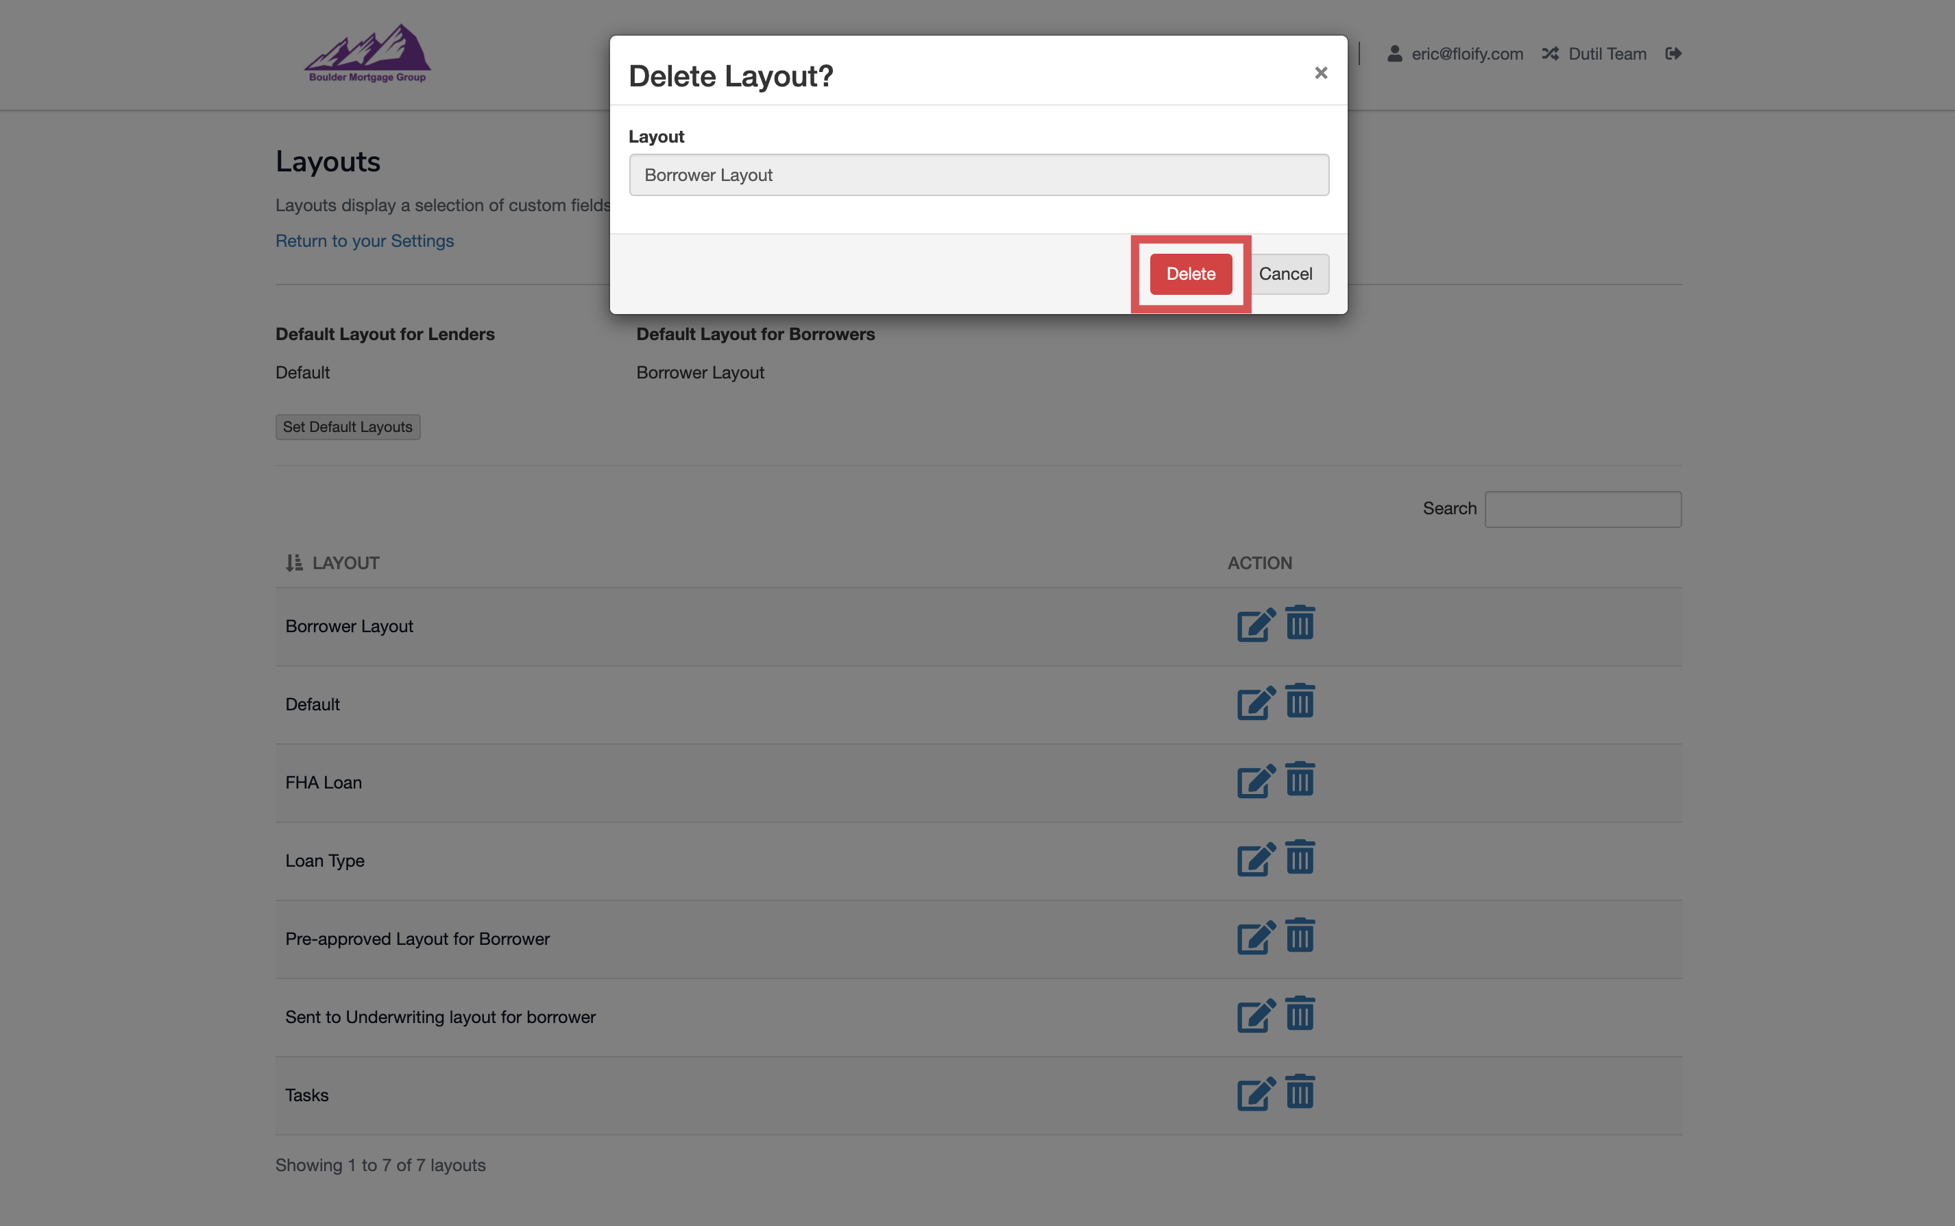Focus the Search input field
This screenshot has width=1955, height=1226.
click(1582, 509)
